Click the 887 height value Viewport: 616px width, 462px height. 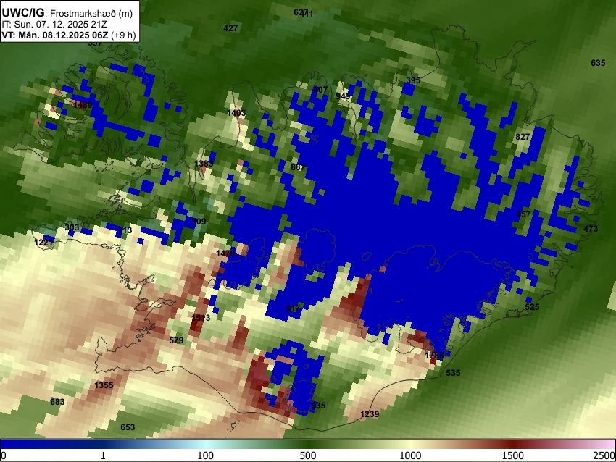coord(298,167)
